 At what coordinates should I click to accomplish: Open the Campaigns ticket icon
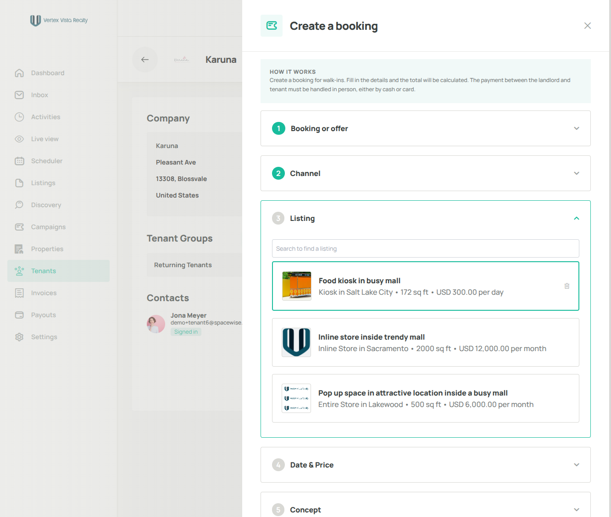tap(19, 227)
